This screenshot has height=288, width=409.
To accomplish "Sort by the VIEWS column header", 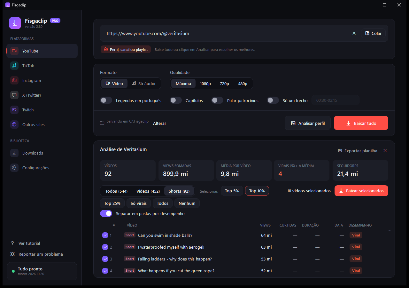I will [x=265, y=225].
